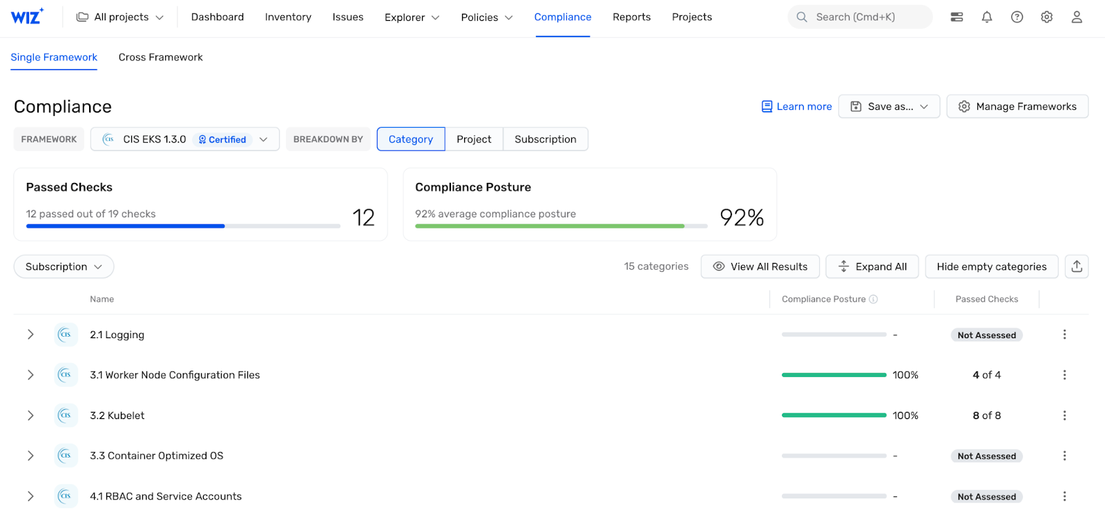Click the 3.1 Worker Node 100% posture bar
Viewport: 1105px width, 519px height.
(834, 375)
